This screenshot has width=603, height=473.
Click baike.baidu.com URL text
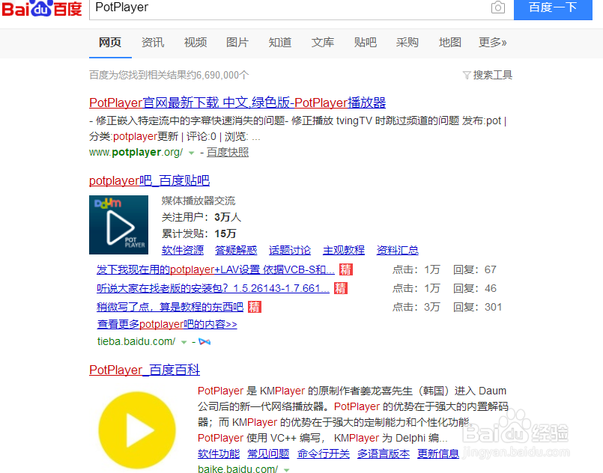(x=237, y=469)
